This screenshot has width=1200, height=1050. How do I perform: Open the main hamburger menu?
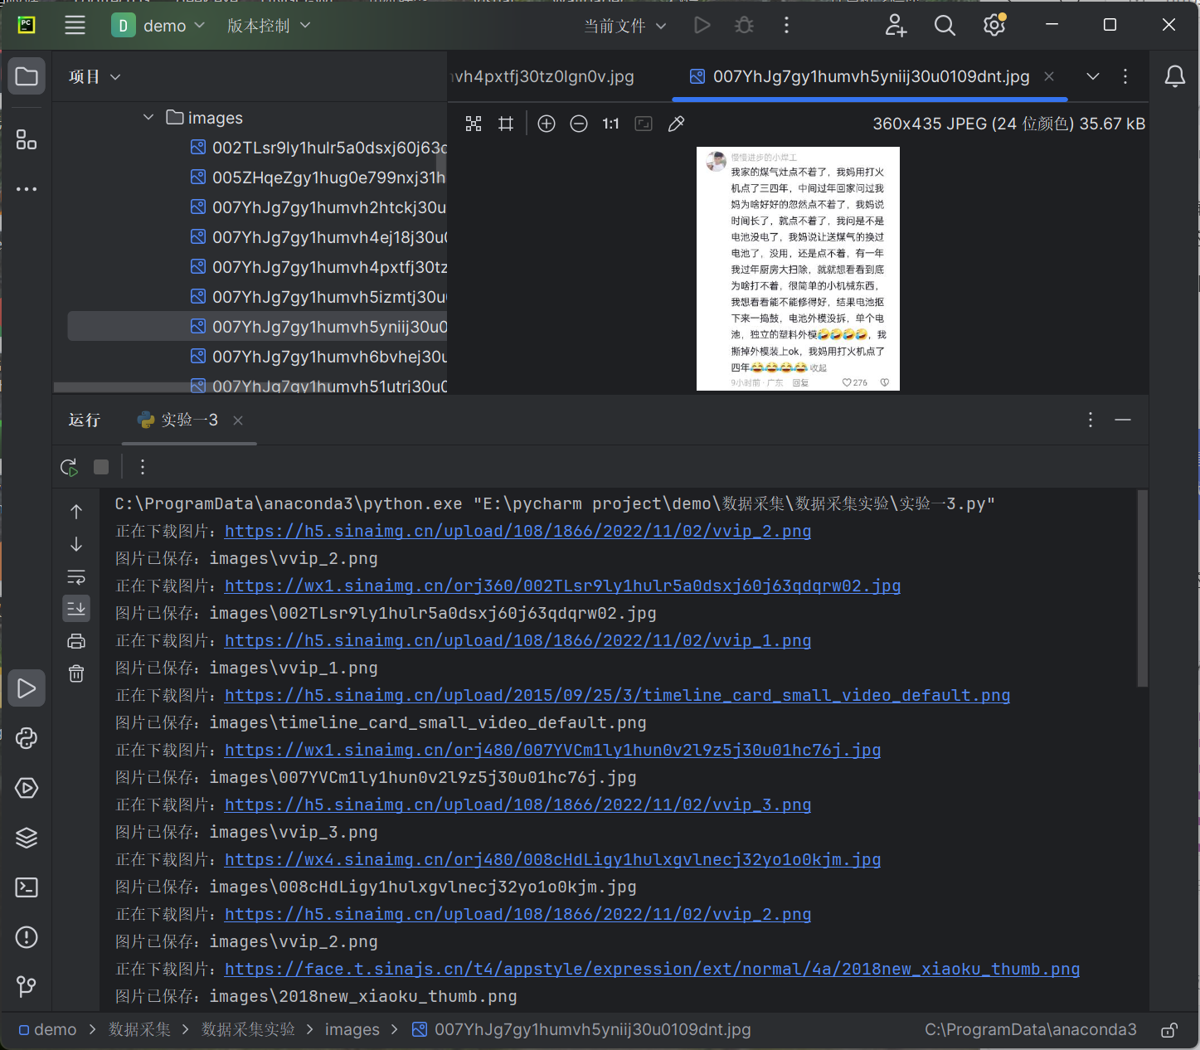(75, 26)
